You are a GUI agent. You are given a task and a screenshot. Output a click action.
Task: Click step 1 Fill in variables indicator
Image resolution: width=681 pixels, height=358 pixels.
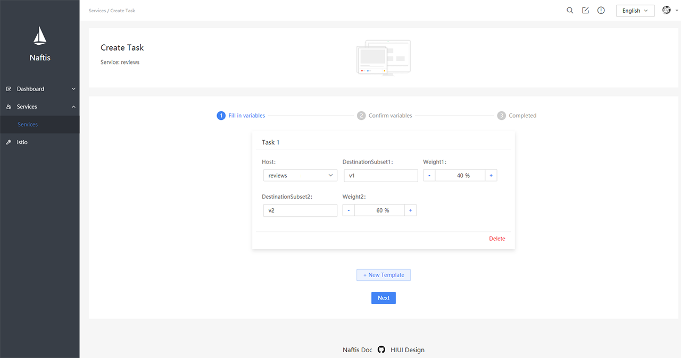click(221, 115)
